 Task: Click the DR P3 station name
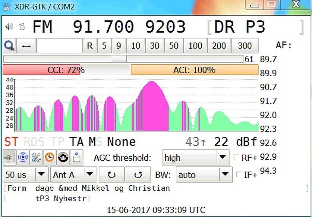coord(240,27)
